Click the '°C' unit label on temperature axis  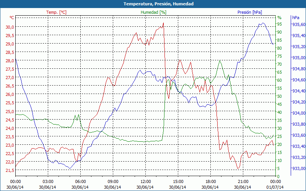(x=12, y=18)
